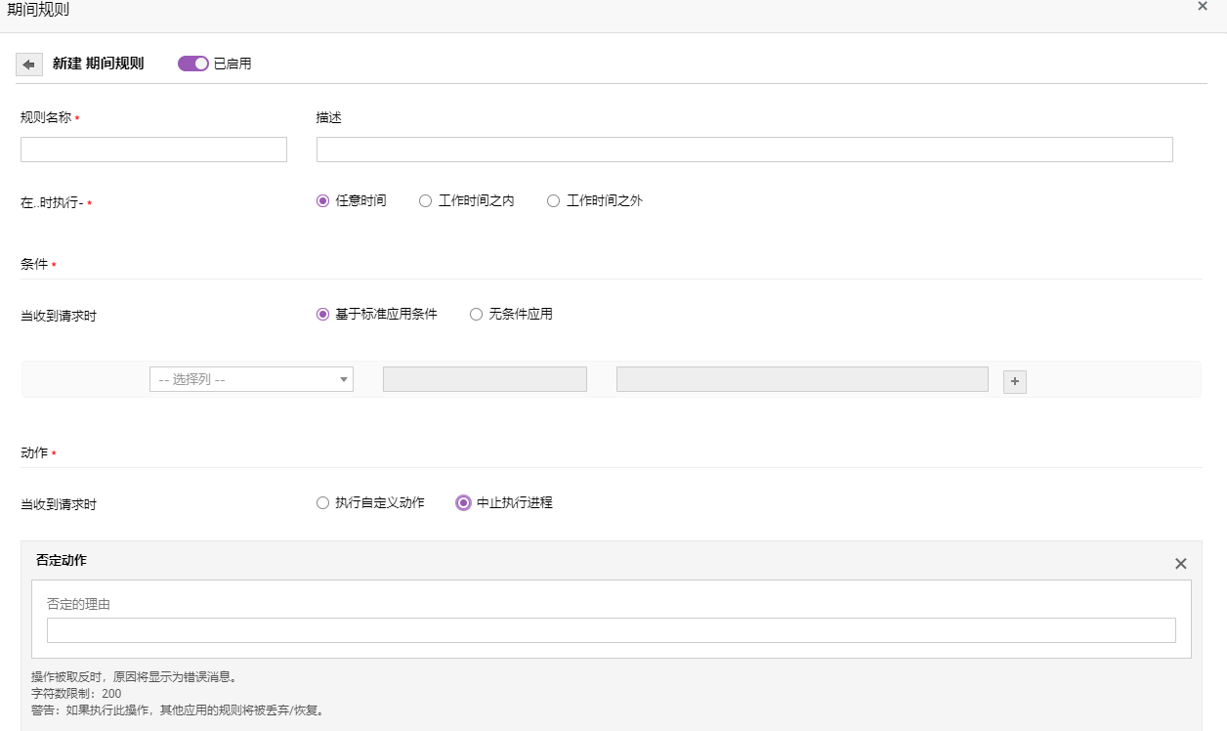Click the plus icon to add a condition row
The height and width of the screenshot is (731, 1227).
click(x=1015, y=382)
